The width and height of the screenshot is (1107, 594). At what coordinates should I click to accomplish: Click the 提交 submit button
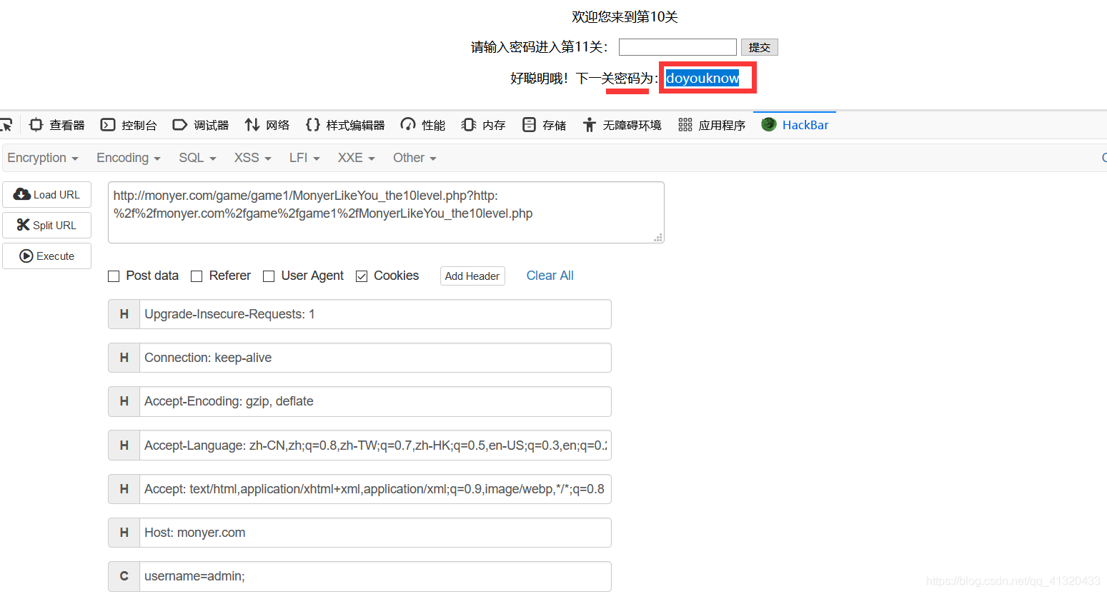pyautogui.click(x=759, y=47)
